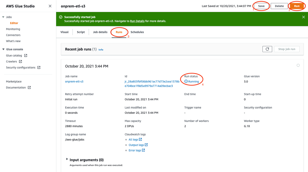Open Crawlers in the sidebar

(12, 62)
